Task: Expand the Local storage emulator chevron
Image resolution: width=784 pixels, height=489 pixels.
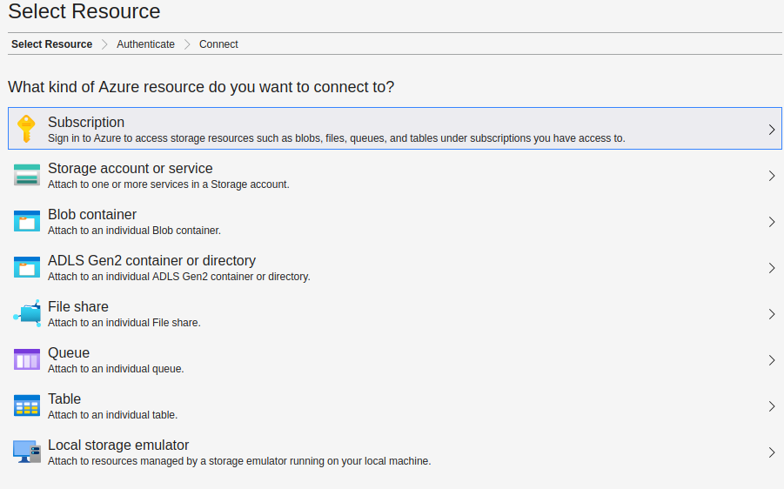Action: pos(772,452)
